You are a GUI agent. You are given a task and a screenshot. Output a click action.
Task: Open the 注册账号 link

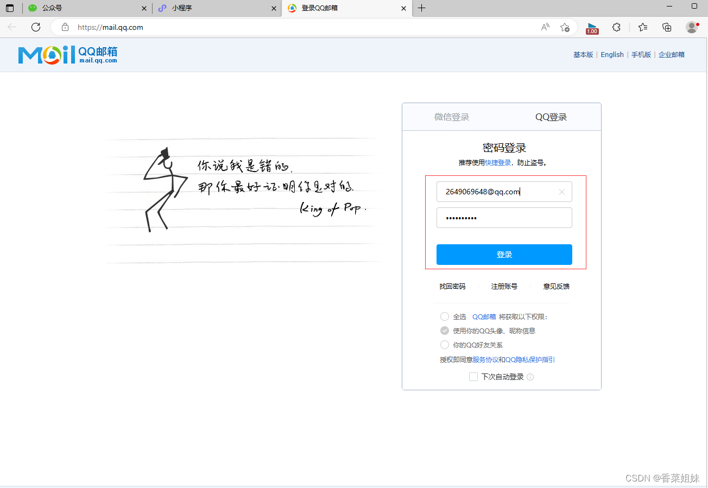point(504,286)
